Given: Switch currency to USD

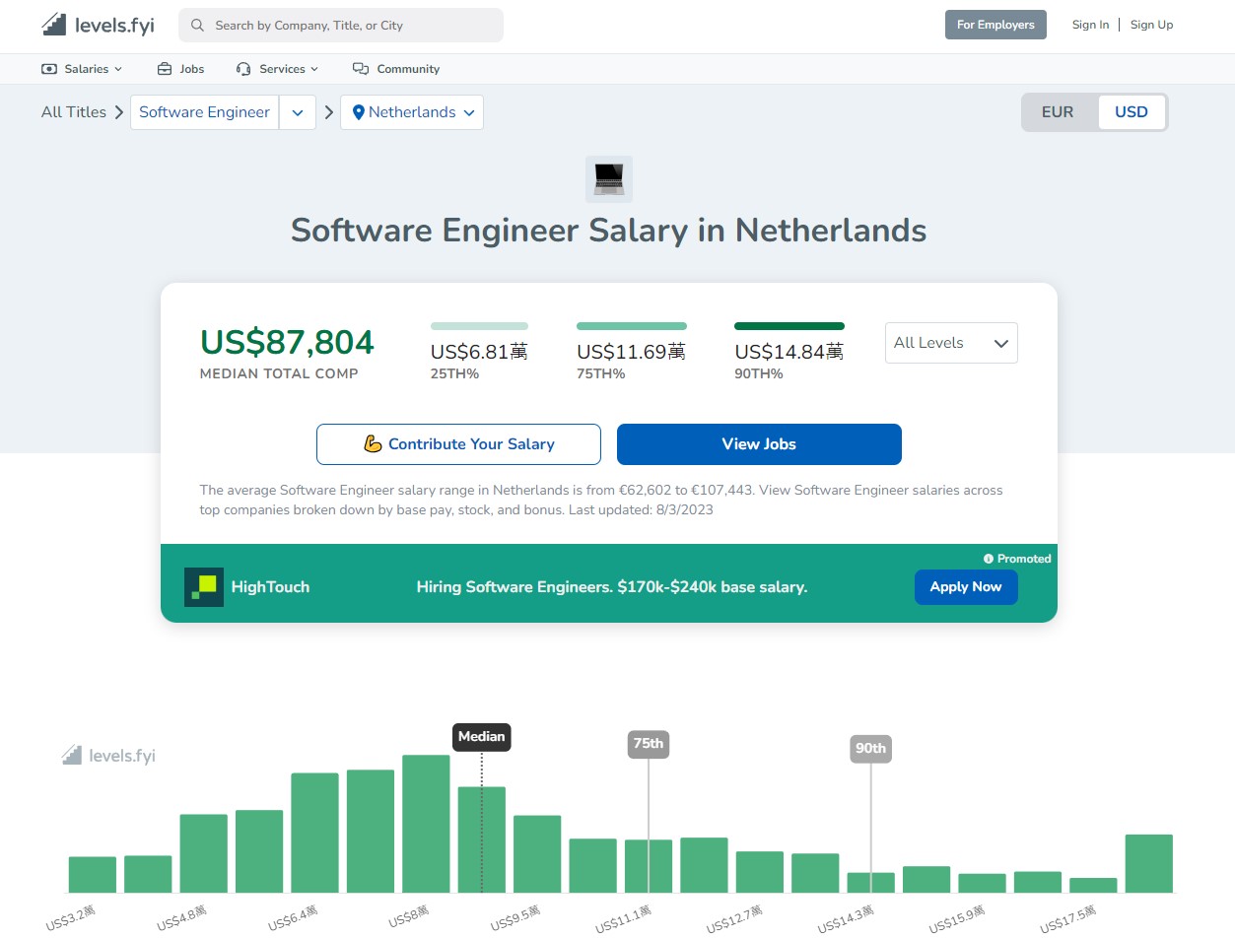Looking at the screenshot, I should click(1131, 112).
